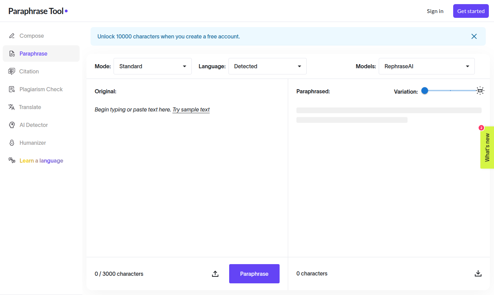The height and width of the screenshot is (295, 494).
Task: Click the AI Detector head icon
Action: click(12, 125)
